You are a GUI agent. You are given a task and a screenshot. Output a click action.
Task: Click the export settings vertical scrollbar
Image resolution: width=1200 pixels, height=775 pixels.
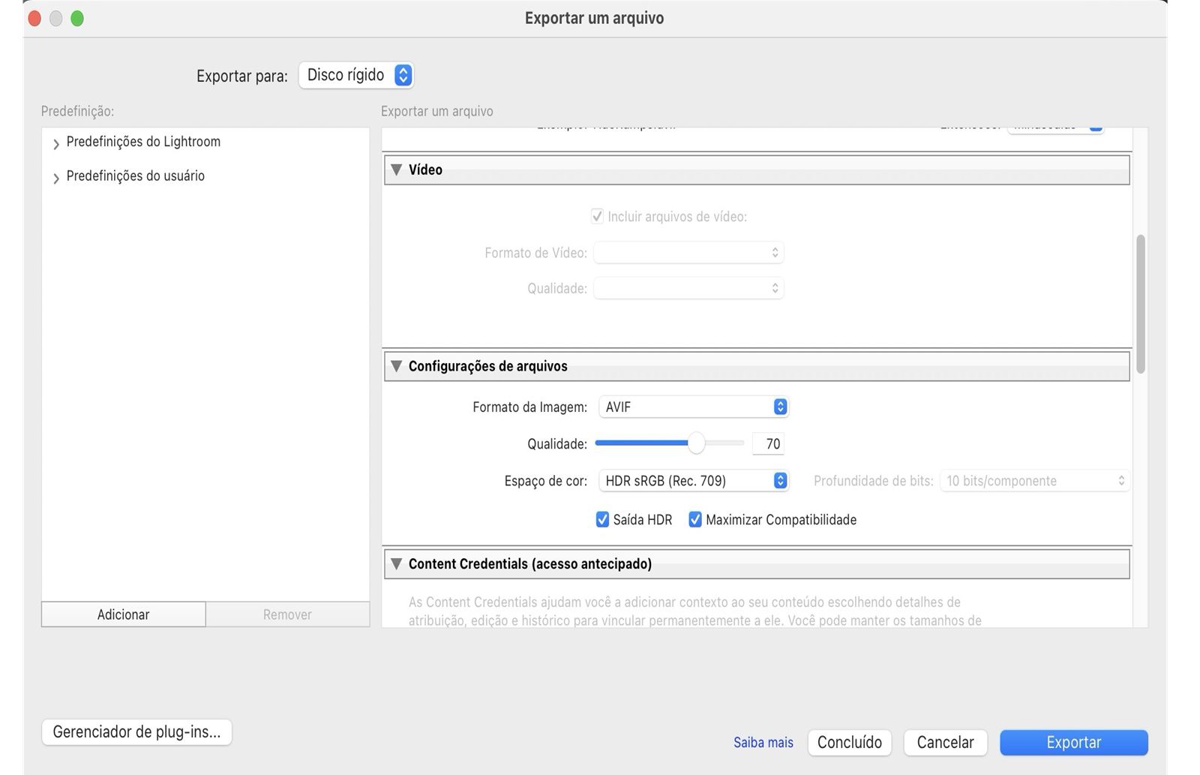coord(1141,303)
